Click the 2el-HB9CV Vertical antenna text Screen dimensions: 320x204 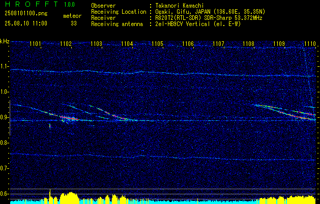[197, 24]
